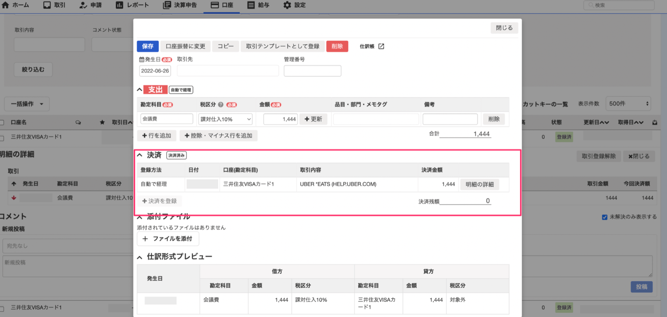This screenshot has height=317, width=667.
Task: Open the 税区分 dropdown 課対仕入10%
Action: (x=225, y=119)
